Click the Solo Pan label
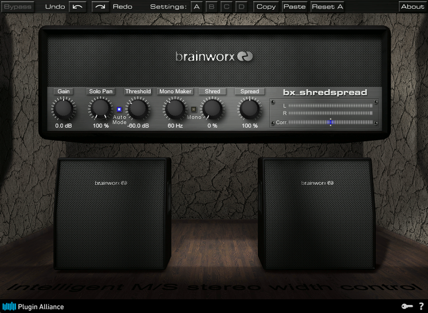Viewport: 428px width, 313px height. (x=101, y=92)
